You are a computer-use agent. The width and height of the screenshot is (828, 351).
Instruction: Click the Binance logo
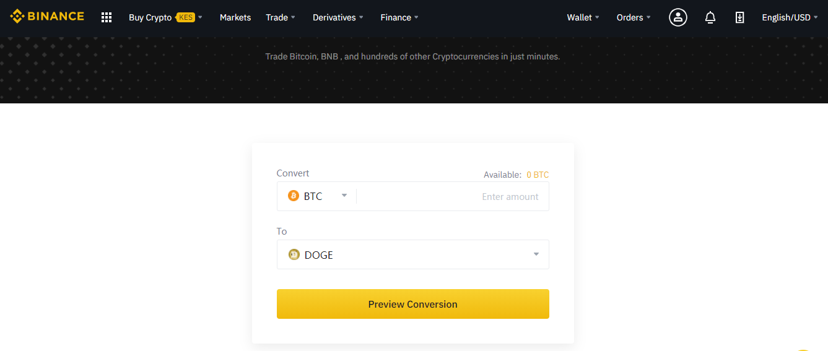pyautogui.click(x=47, y=17)
